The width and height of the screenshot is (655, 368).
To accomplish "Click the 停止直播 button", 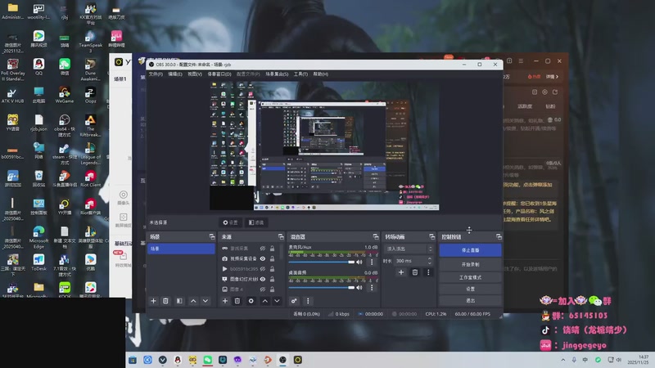I will click(x=470, y=250).
